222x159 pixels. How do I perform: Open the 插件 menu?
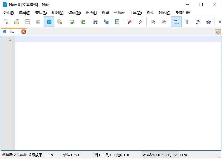click(150, 13)
